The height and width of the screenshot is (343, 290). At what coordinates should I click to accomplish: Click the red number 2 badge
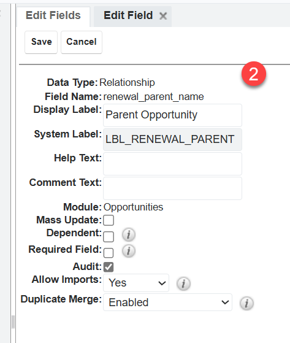[x=254, y=74]
